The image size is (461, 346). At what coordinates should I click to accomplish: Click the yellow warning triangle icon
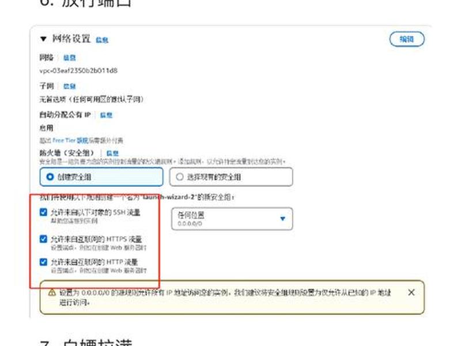pos(52,292)
